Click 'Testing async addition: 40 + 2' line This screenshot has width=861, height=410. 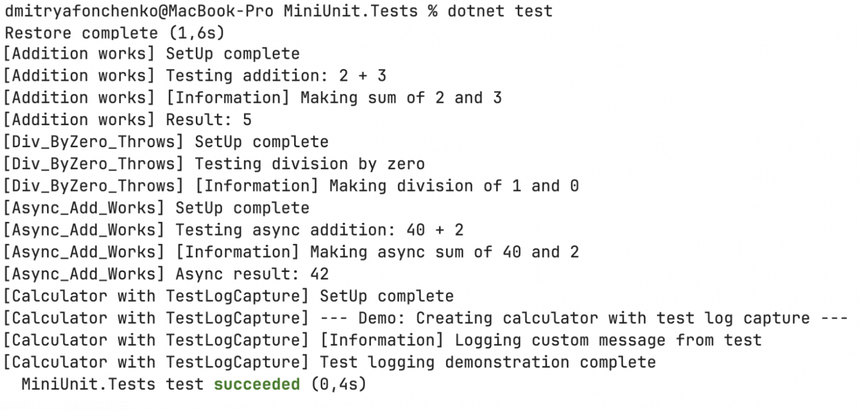[x=320, y=231]
